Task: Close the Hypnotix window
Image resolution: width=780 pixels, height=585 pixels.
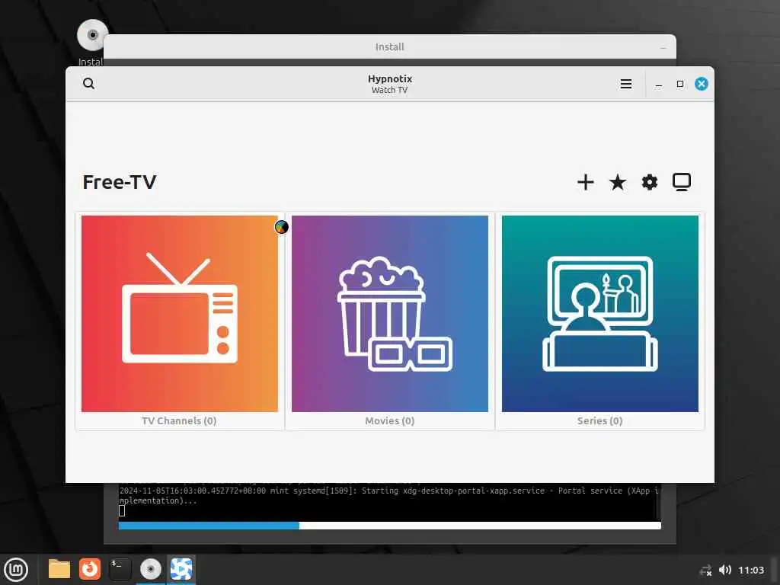Action: pos(702,84)
